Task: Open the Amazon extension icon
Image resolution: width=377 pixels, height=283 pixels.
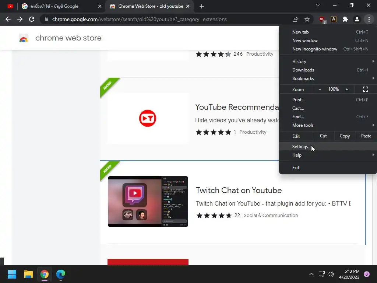Action: point(334,19)
